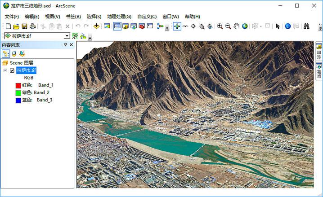Open the 窗口(W) menu
Image resolution: width=323 pixels, height=197 pixels.
pos(171,17)
